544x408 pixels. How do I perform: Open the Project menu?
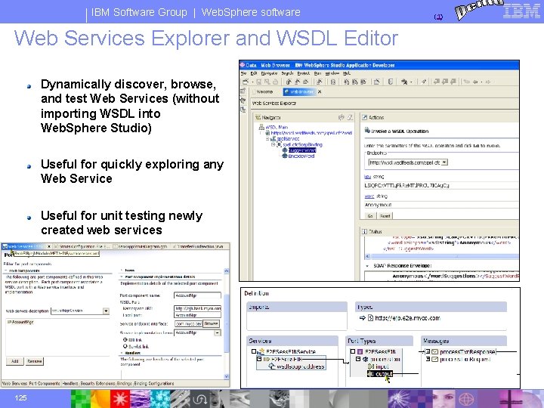click(303, 73)
